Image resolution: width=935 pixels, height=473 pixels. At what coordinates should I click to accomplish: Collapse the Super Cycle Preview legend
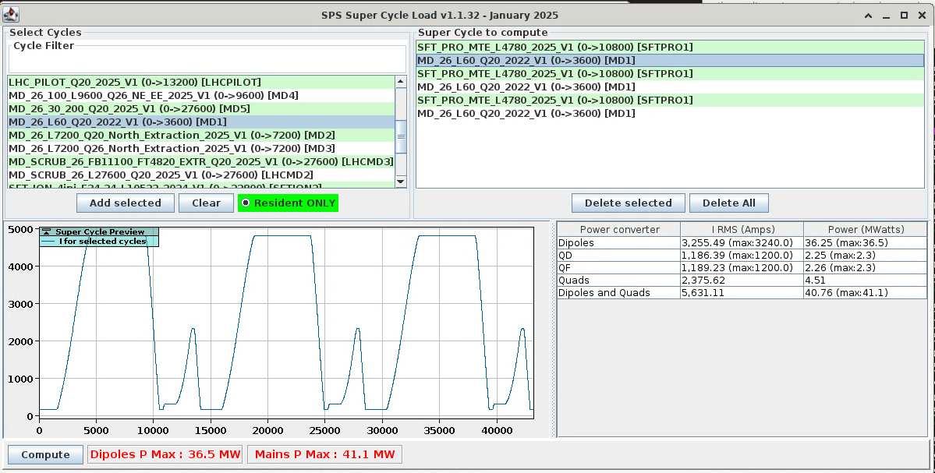pyautogui.click(x=47, y=231)
